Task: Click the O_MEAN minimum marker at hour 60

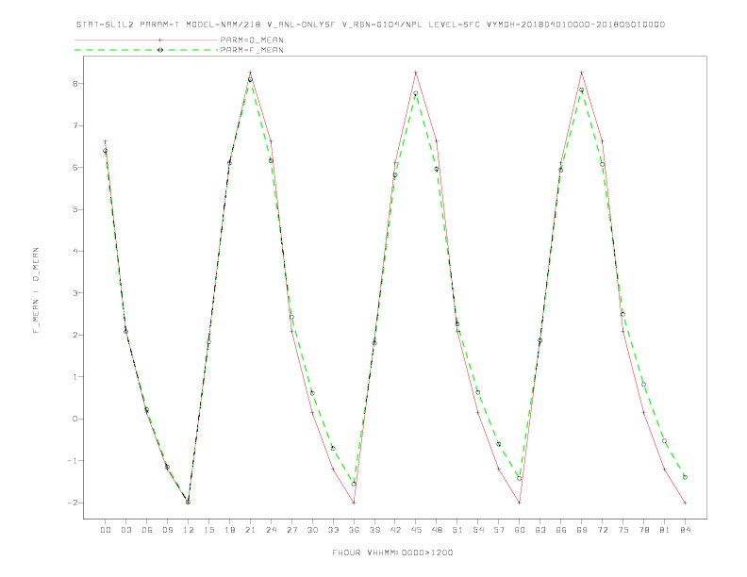Action: [520, 503]
